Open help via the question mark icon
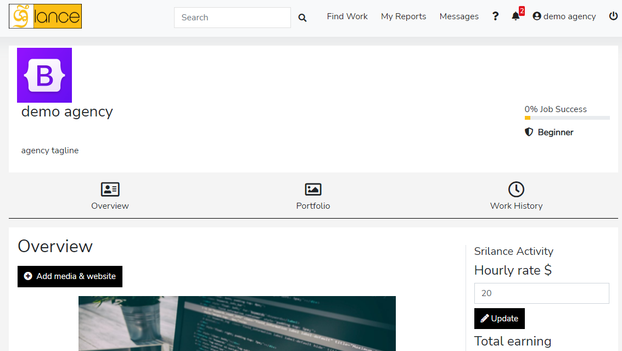This screenshot has width=622, height=351. coord(495,16)
